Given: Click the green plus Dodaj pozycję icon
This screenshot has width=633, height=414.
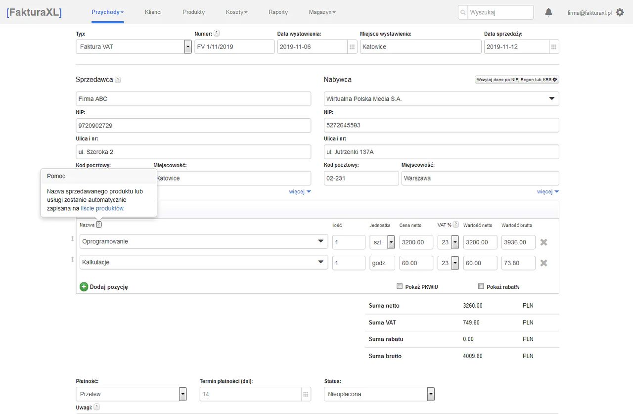Looking at the screenshot, I should tap(84, 287).
